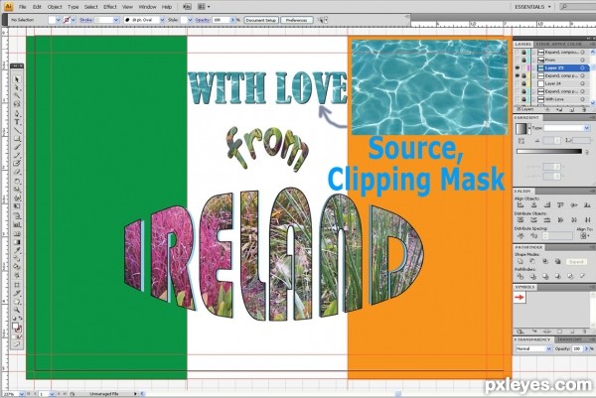Open the arrange documents icon
The width and height of the screenshot is (596, 398).
pos(204,7)
